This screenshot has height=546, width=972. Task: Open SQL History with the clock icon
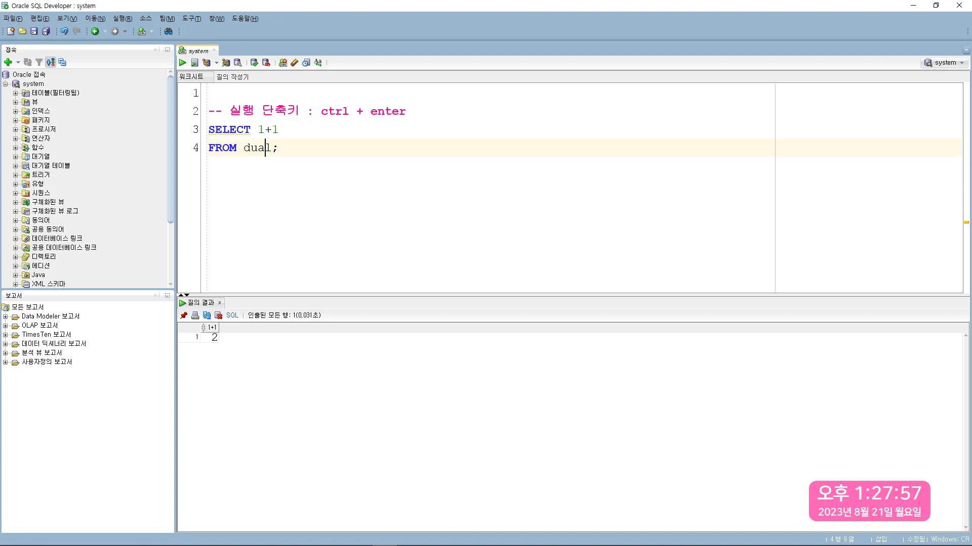point(306,63)
